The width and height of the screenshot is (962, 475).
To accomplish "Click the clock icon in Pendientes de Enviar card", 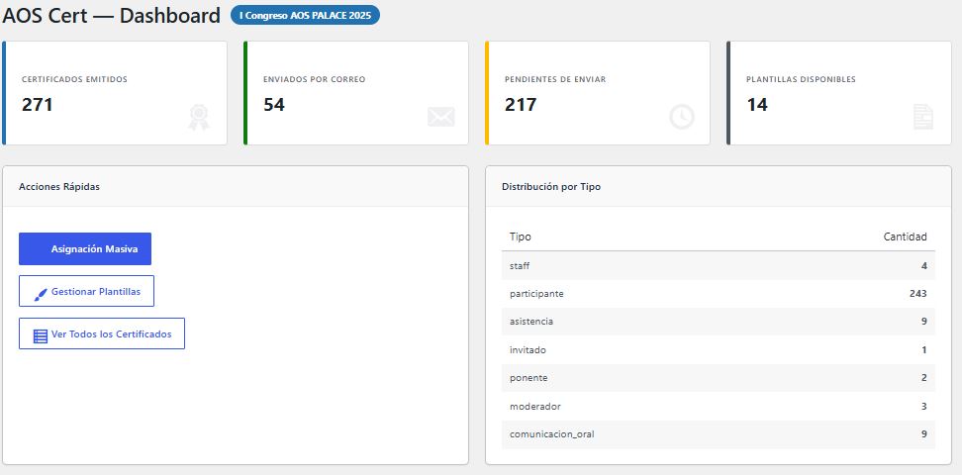I will 682,117.
